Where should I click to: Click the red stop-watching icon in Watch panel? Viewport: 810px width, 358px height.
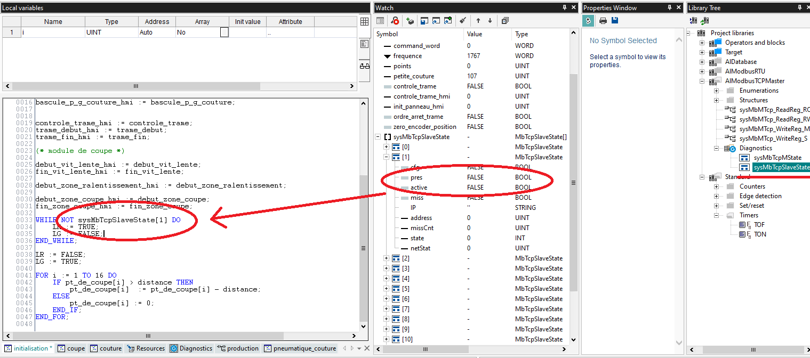(x=395, y=21)
